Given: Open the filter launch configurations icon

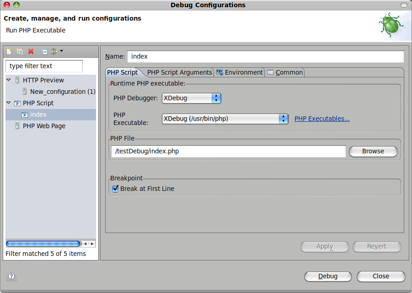Looking at the screenshot, I should (54, 51).
